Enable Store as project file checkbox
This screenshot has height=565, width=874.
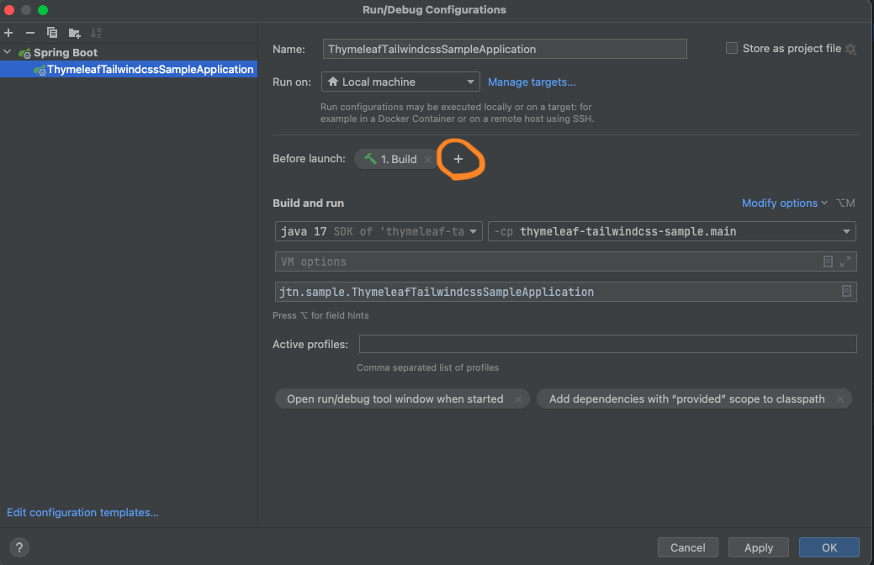click(x=732, y=49)
